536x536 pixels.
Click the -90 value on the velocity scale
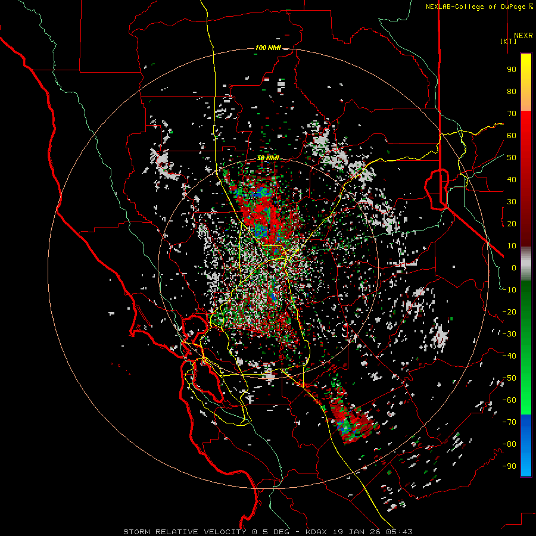(509, 466)
